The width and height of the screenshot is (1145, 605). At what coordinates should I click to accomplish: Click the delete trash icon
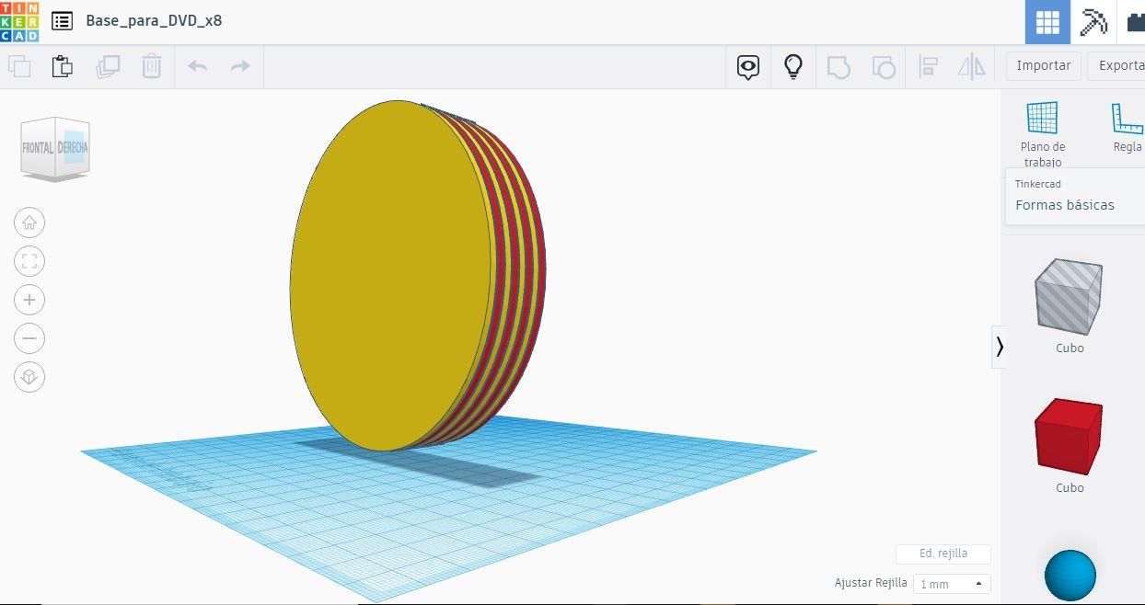pos(152,66)
